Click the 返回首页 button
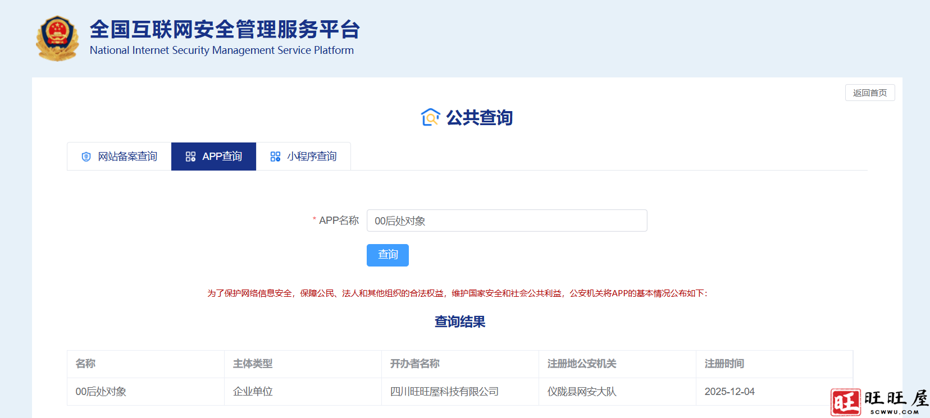 870,93
